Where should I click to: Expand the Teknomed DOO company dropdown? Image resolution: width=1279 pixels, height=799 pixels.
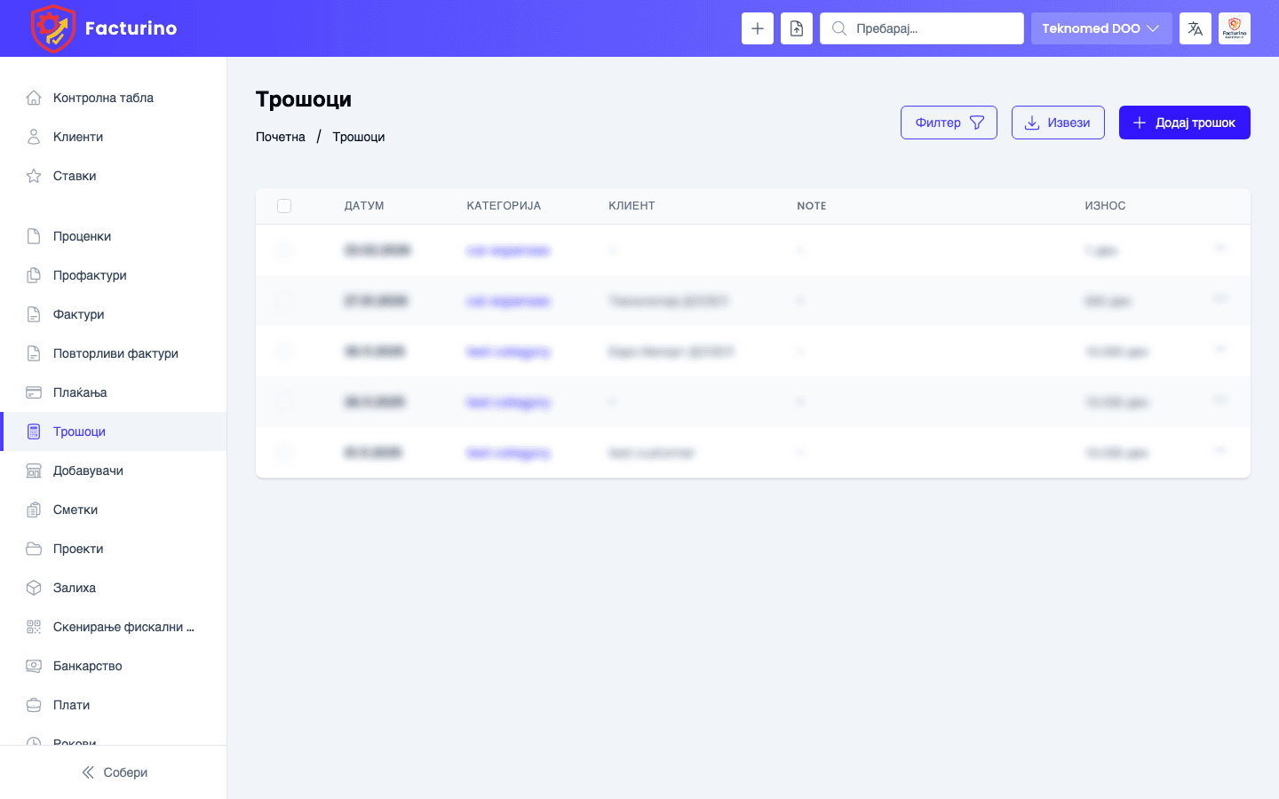1101,28
